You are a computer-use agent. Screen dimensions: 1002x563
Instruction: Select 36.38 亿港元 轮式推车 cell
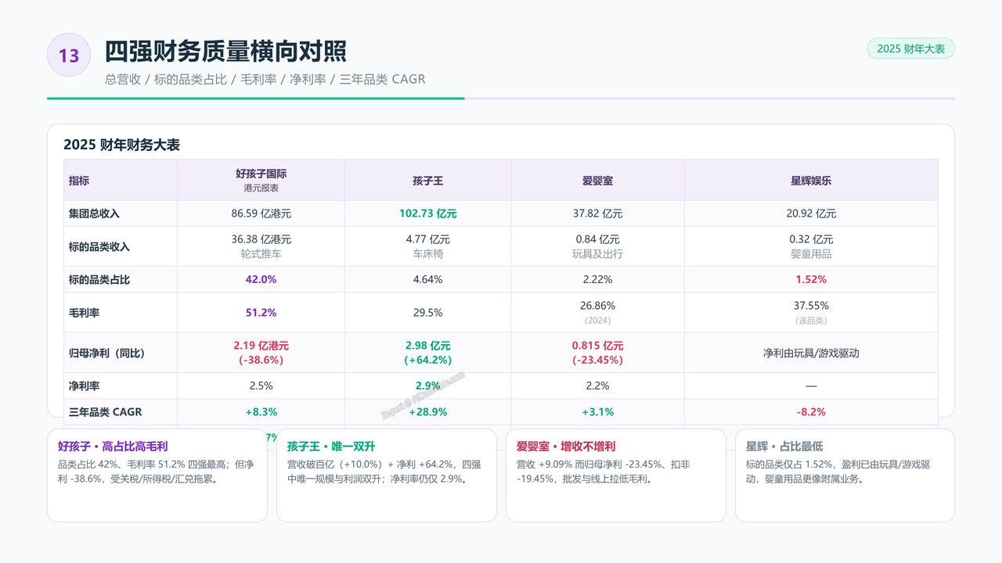pos(261,246)
